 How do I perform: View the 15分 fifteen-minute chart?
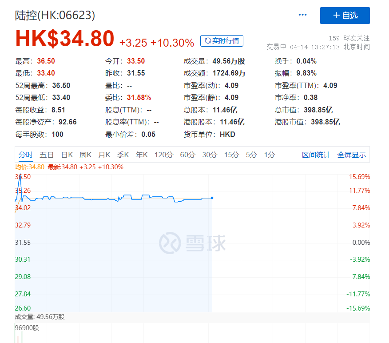[x=231, y=155]
